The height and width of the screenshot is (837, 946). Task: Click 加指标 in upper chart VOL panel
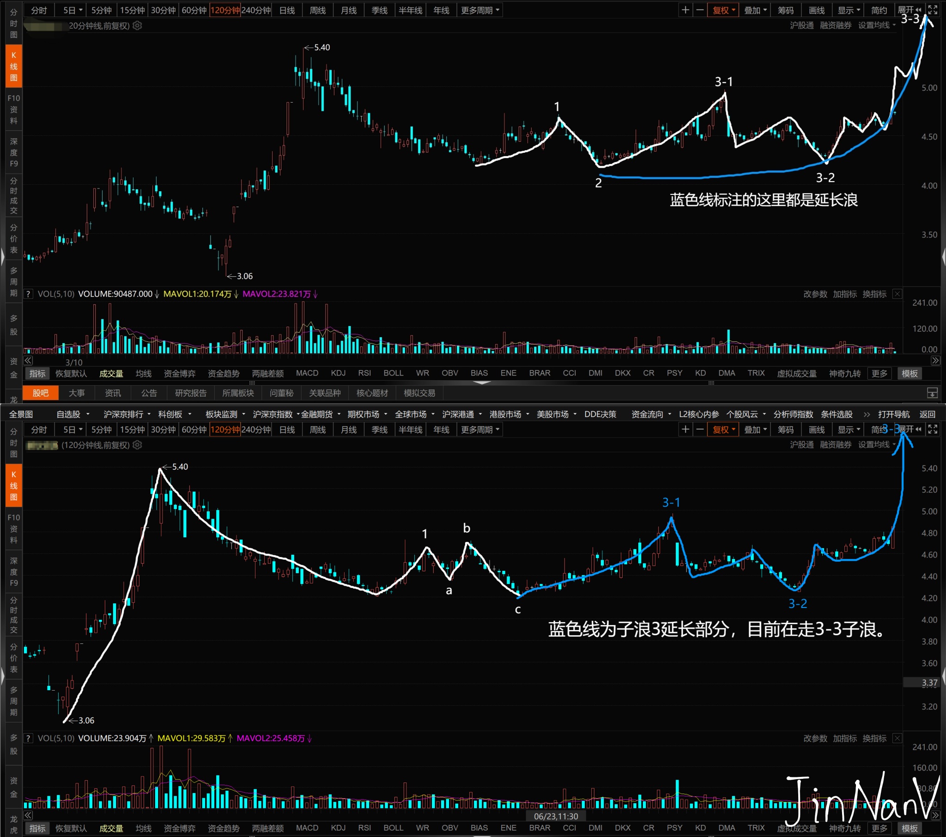pos(845,294)
